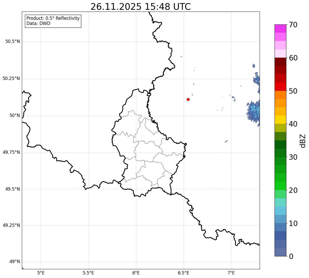Click the 49.5°N latitude label
This screenshot has height=278, width=309.
[x=13, y=189]
